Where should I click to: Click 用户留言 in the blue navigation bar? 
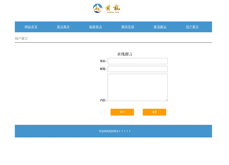192,27
